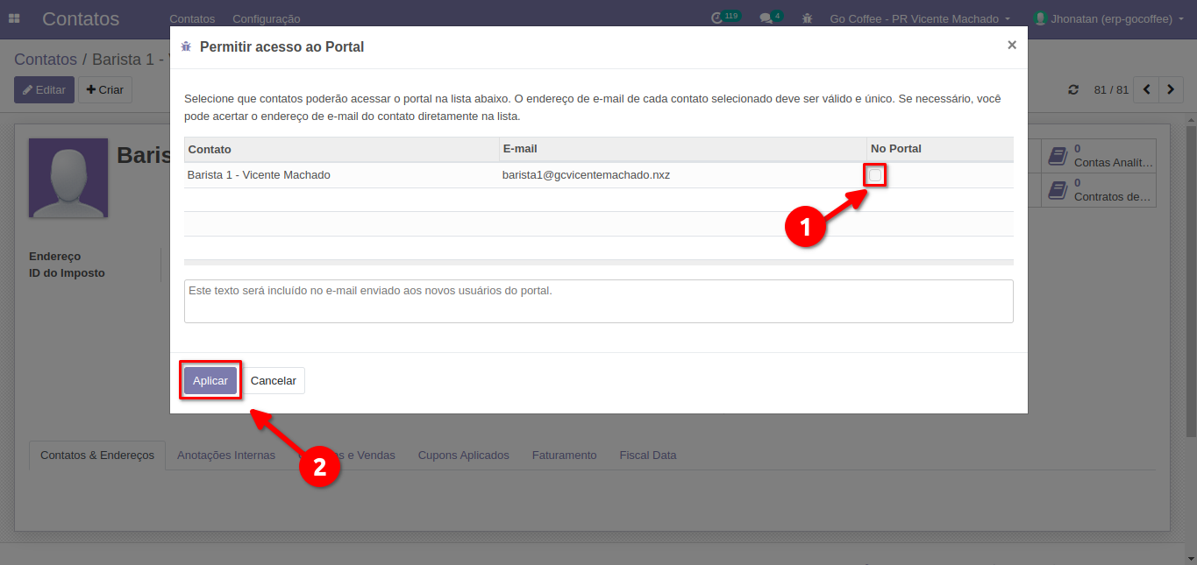Go to previous record with left arrow
The width and height of the screenshot is (1197, 565).
click(x=1146, y=90)
